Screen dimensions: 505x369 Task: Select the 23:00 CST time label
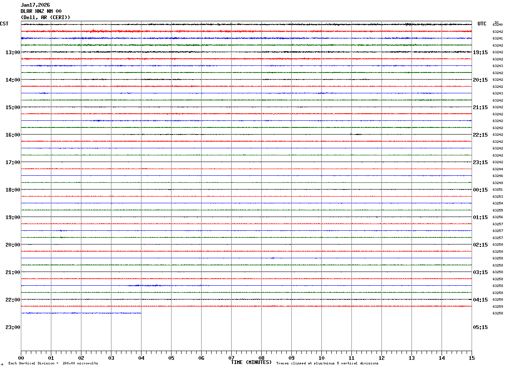pos(13,327)
